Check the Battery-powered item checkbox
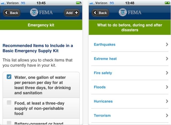The width and height of the screenshot is (171, 125). [x=9, y=123]
